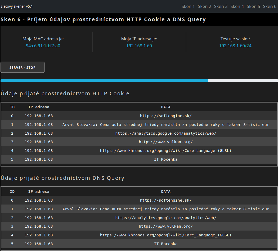Click the tested network 192.168.1.60/24
The image size is (278, 251).
[235, 46]
